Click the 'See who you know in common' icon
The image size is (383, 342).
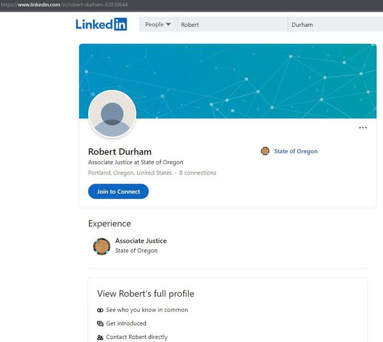point(100,310)
